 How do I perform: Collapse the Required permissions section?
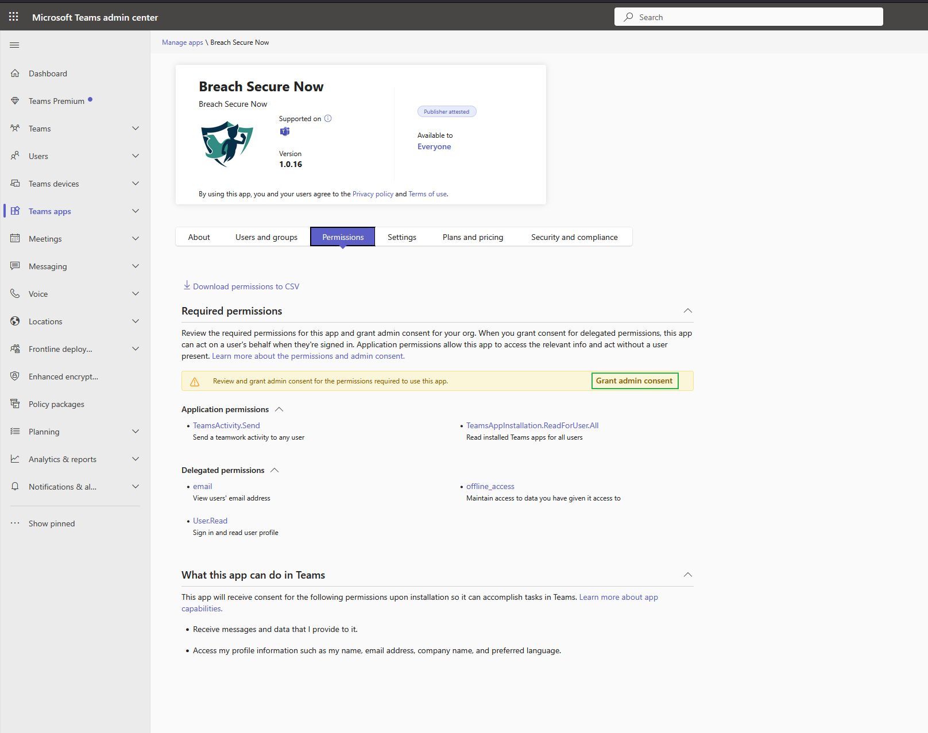688,311
